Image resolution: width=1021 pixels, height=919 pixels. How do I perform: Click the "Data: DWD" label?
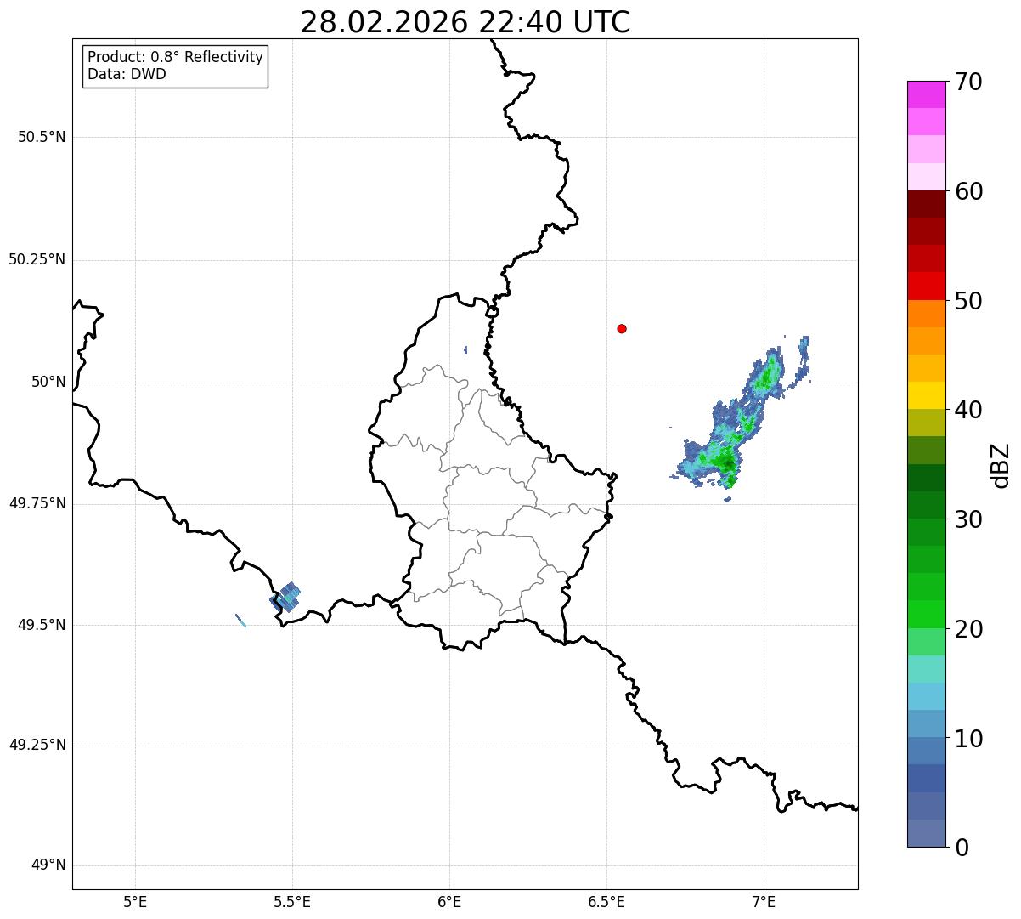(x=127, y=74)
